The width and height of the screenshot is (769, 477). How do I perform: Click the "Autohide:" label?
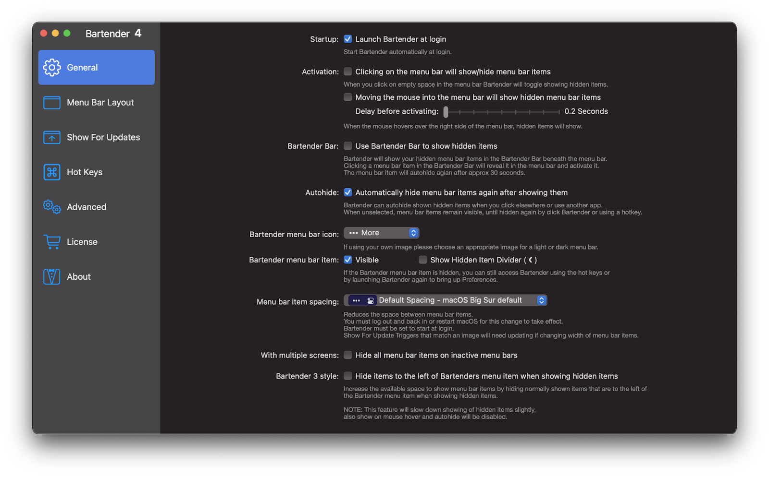click(x=322, y=193)
